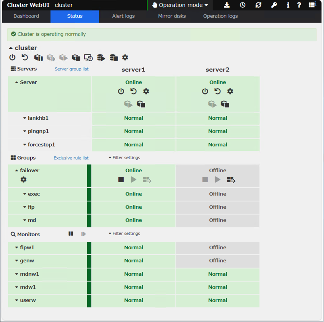Switch to the Alert logs tab
Viewport: 324px width, 322px height.
point(123,16)
